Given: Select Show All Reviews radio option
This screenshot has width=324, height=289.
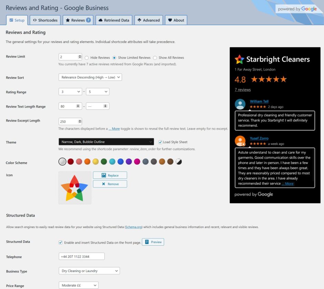Looking at the screenshot, I should (x=155, y=58).
